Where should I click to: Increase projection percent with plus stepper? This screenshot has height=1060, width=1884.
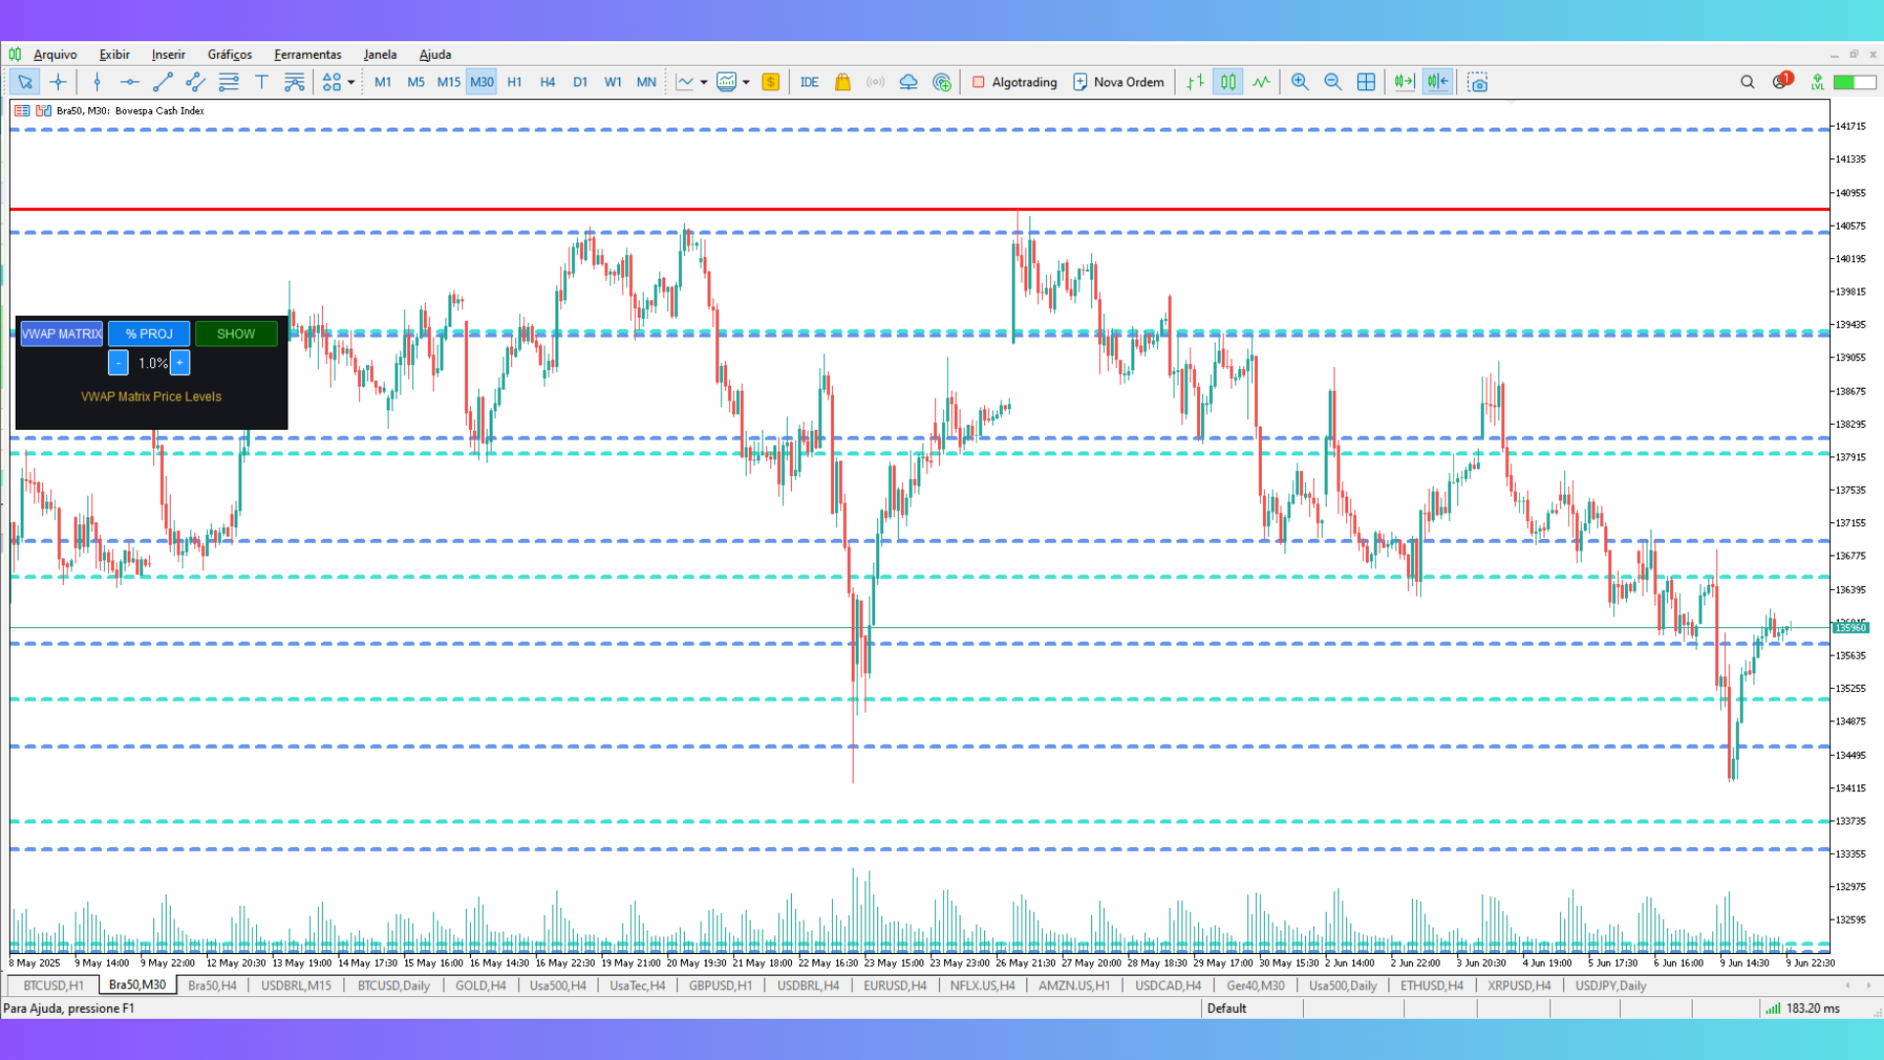point(180,363)
